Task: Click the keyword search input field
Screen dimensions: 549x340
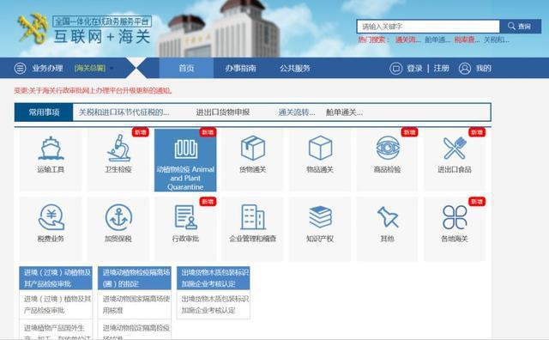Action: pyautogui.click(x=428, y=27)
